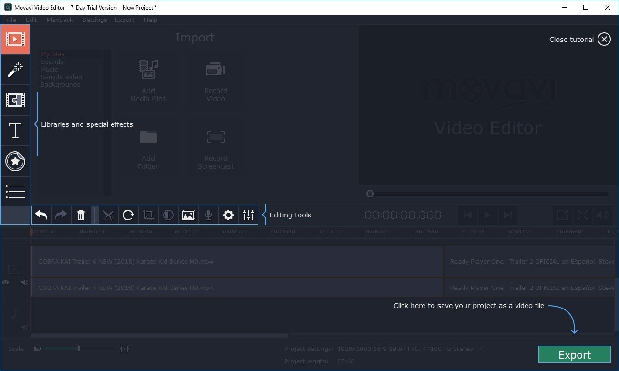The image size is (619, 371).
Task: Click the preview seek slider handle
Action: coord(370,194)
